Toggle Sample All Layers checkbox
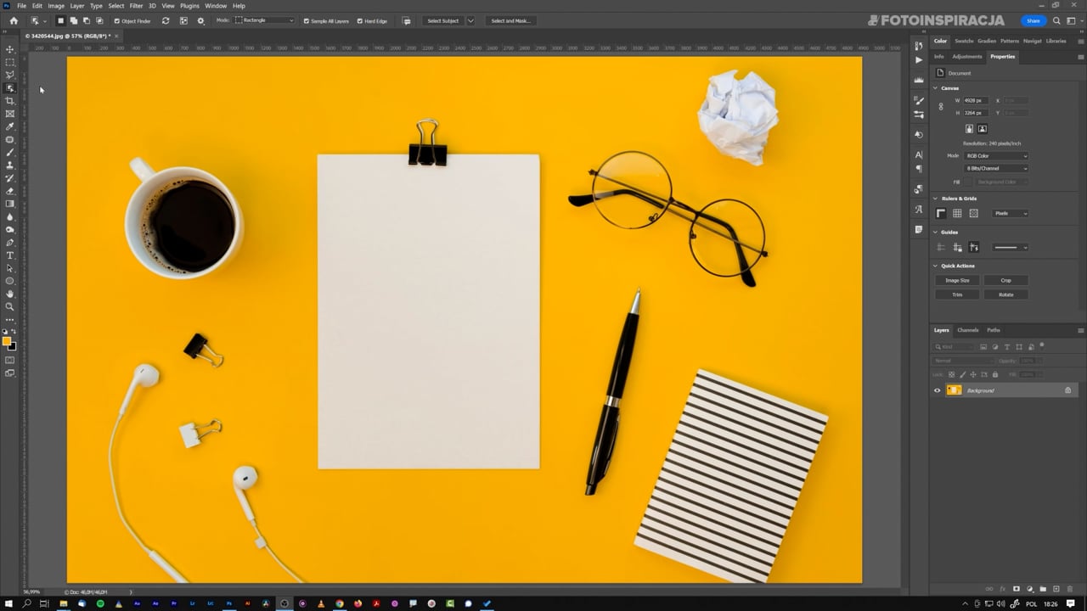 click(307, 20)
